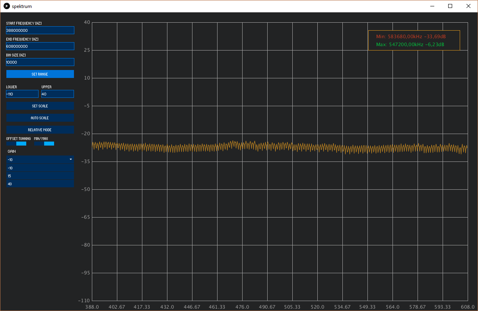This screenshot has width=478, height=311.
Task: Collapse the Gain dropdown using its arrow
Action: point(71,159)
